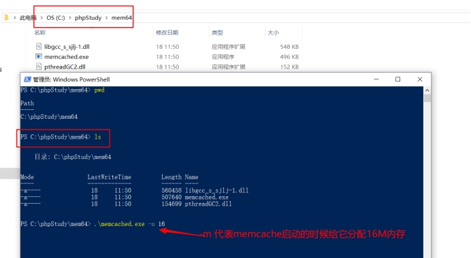The width and height of the screenshot is (471, 258).
Task: Click the pthreadGC2.dll file icon
Action: coord(38,67)
